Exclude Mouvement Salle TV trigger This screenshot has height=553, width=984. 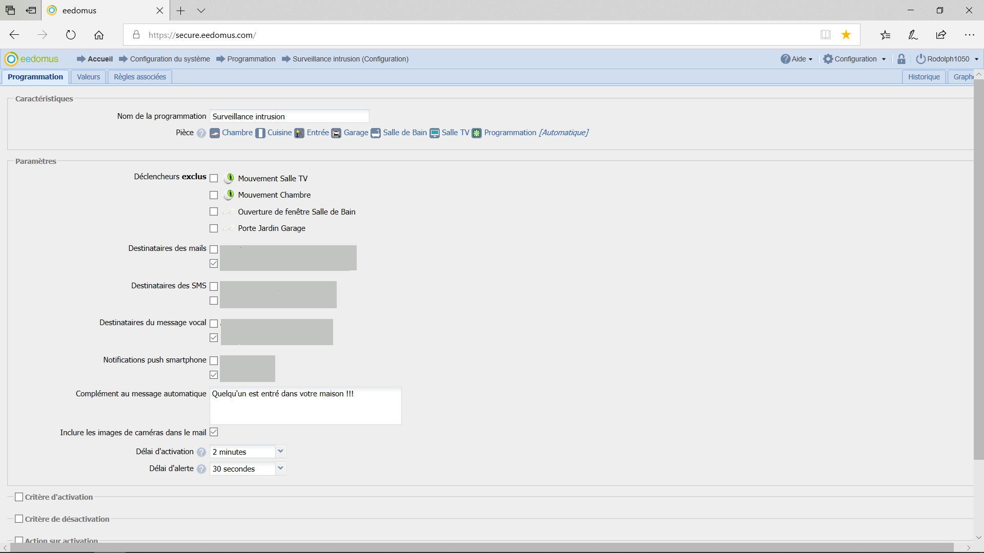(214, 178)
